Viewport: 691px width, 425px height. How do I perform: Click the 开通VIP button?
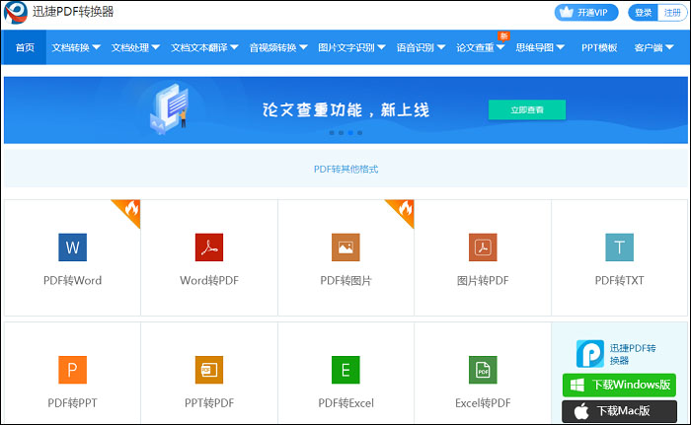pyautogui.click(x=586, y=13)
